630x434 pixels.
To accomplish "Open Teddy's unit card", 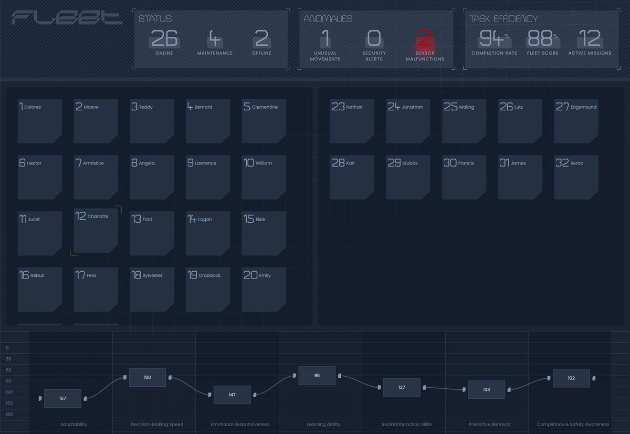I will pyautogui.click(x=152, y=121).
